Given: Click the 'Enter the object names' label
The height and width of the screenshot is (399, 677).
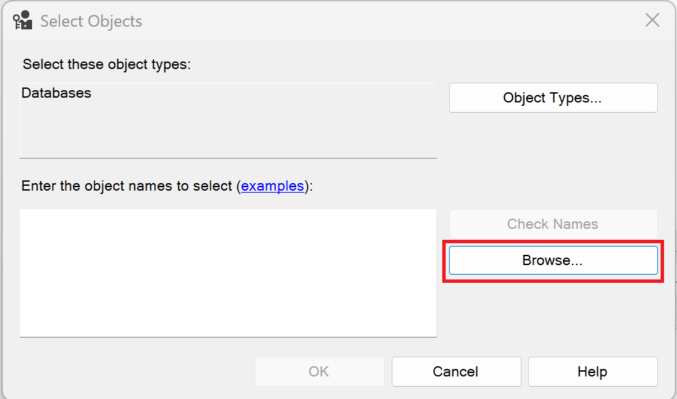Looking at the screenshot, I should pos(127,186).
